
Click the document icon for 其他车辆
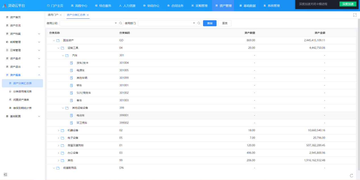[x=72, y=78]
